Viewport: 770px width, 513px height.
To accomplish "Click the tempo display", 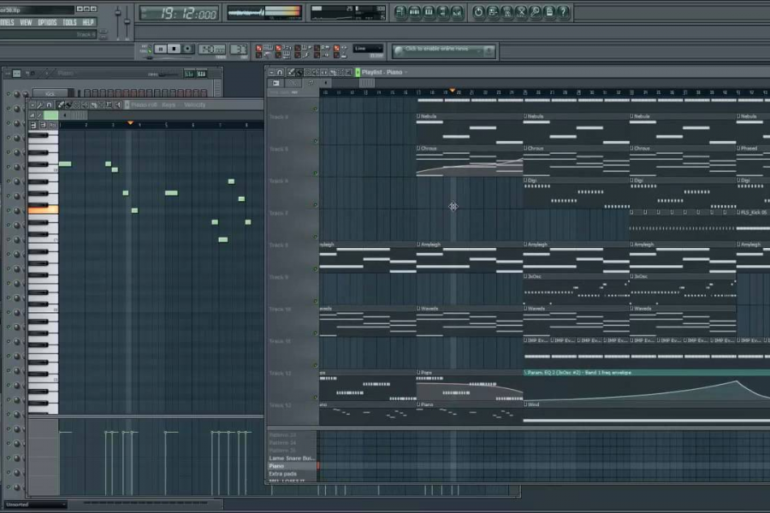I will pyautogui.click(x=212, y=49).
